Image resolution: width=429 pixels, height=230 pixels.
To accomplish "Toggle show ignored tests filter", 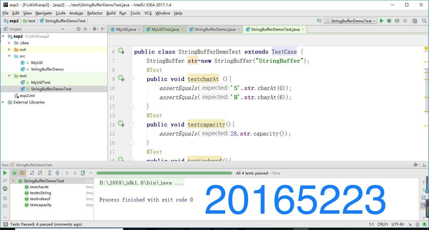I will pyautogui.click(x=22, y=173).
